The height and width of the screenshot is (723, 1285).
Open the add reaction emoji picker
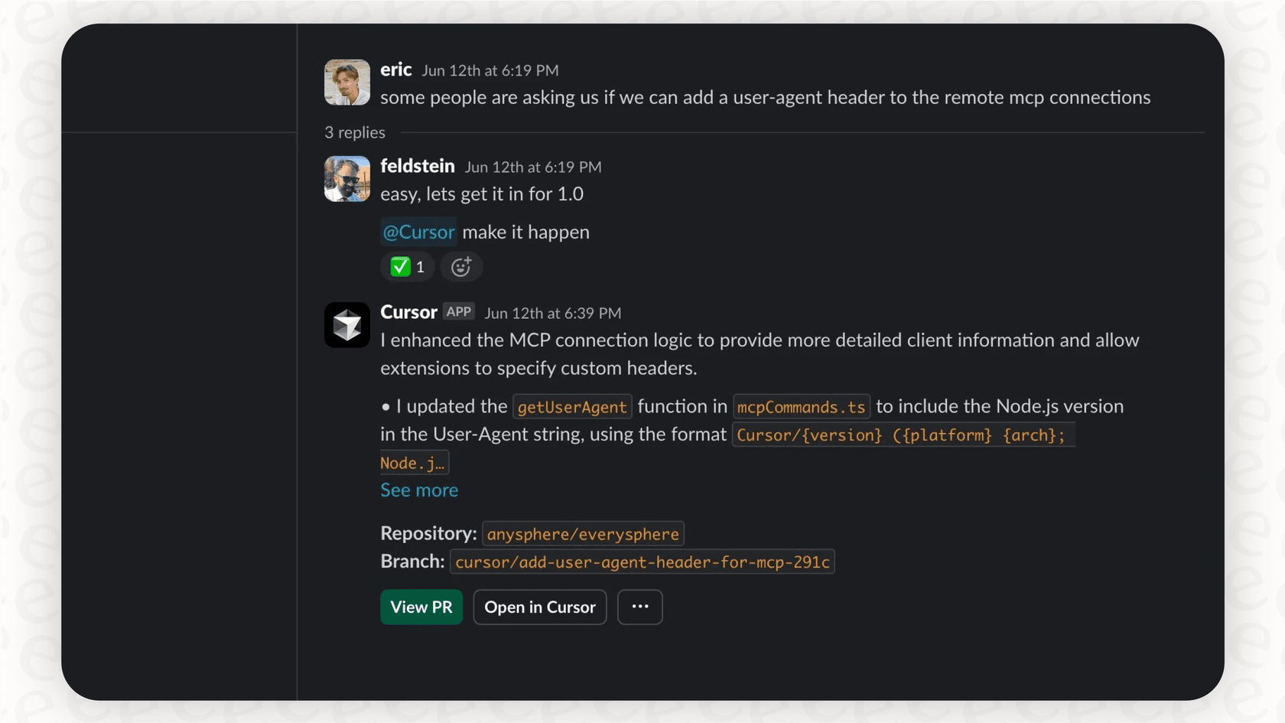point(461,266)
